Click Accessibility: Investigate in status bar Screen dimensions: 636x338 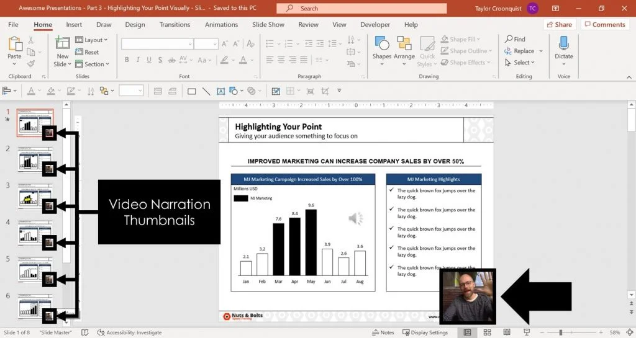click(129, 332)
